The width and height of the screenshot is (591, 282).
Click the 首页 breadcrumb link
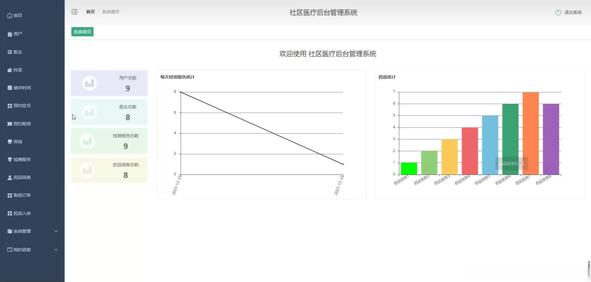coord(90,12)
